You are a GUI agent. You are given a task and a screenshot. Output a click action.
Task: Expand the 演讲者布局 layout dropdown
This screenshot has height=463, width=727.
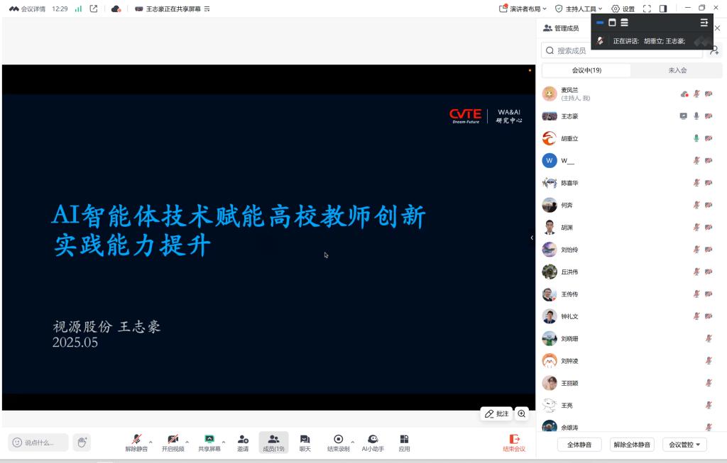pos(523,9)
